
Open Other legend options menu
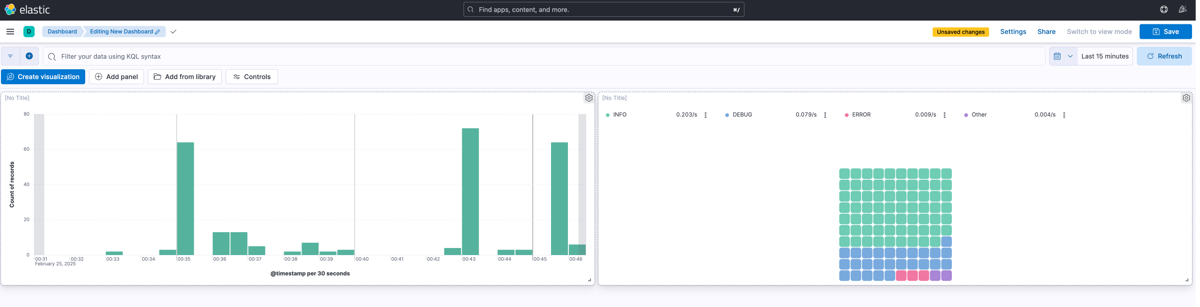click(1064, 115)
